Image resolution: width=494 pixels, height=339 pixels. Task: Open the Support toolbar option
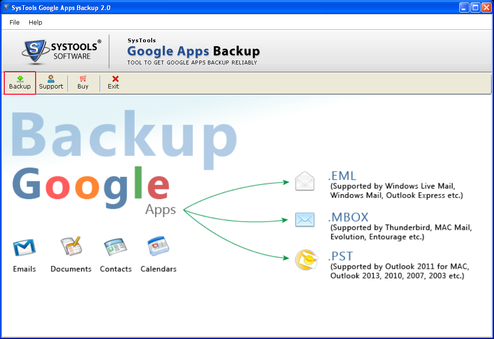click(51, 83)
